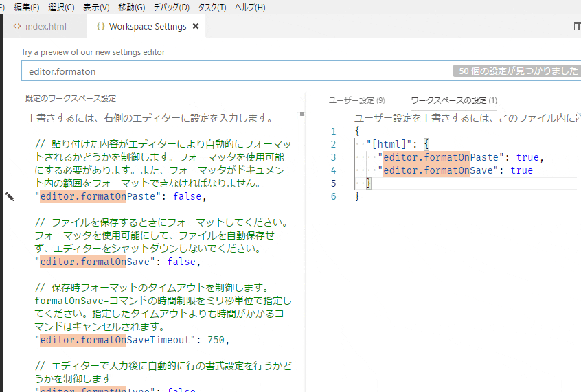Click the HTML file icon on index.html tab
Screen dimensions: 581x392
(x=17, y=26)
